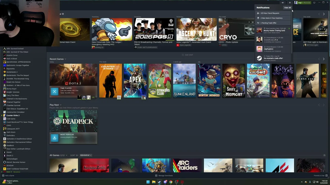Click the Crab Game icon in sidebar
Viewport: 330px width, 185px height.
[x=4, y=119]
